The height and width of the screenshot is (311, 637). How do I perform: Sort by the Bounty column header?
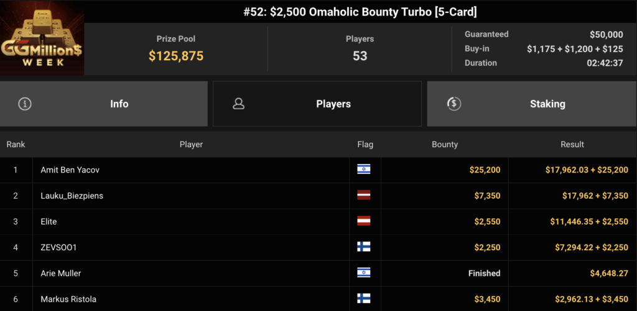tap(444, 145)
